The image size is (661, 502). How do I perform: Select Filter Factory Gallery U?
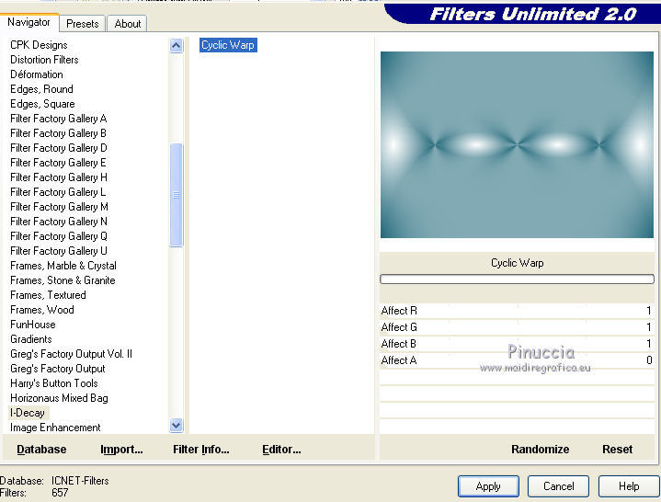point(59,251)
